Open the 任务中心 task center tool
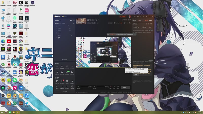203x114 pixels. (x=57, y=82)
